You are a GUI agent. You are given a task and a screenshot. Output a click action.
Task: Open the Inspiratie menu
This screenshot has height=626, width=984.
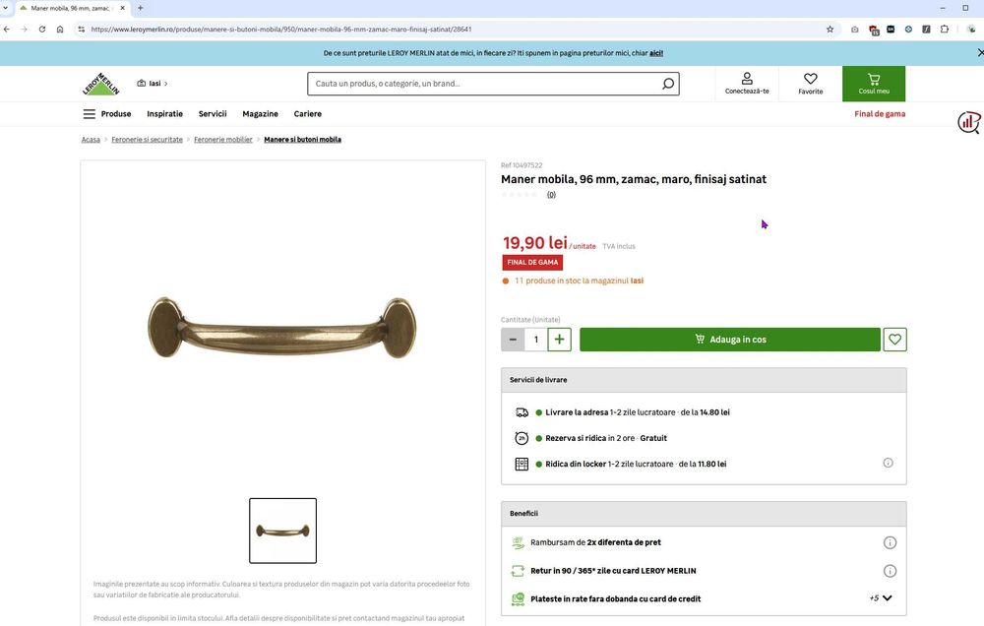tap(165, 113)
